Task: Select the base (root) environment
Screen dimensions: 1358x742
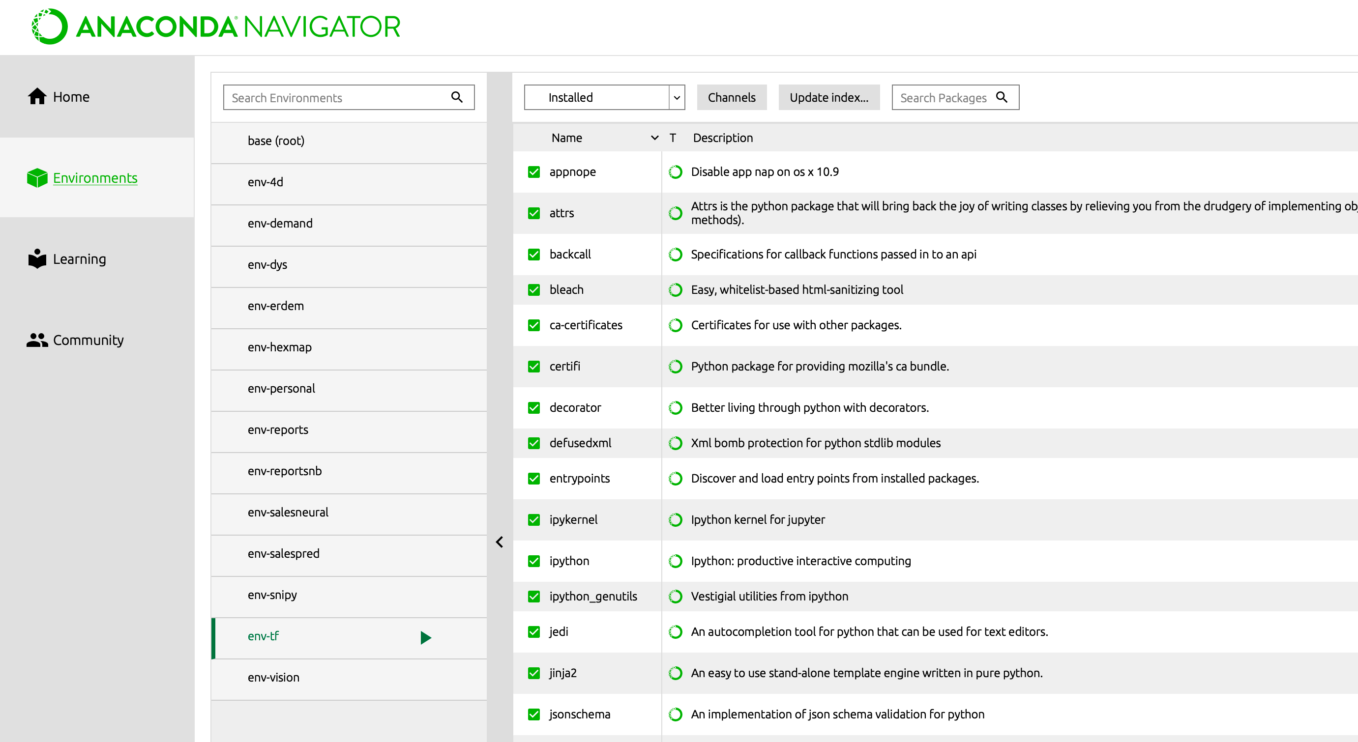Action: (276, 141)
